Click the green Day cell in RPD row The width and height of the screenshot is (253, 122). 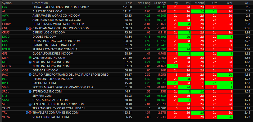point(173,83)
